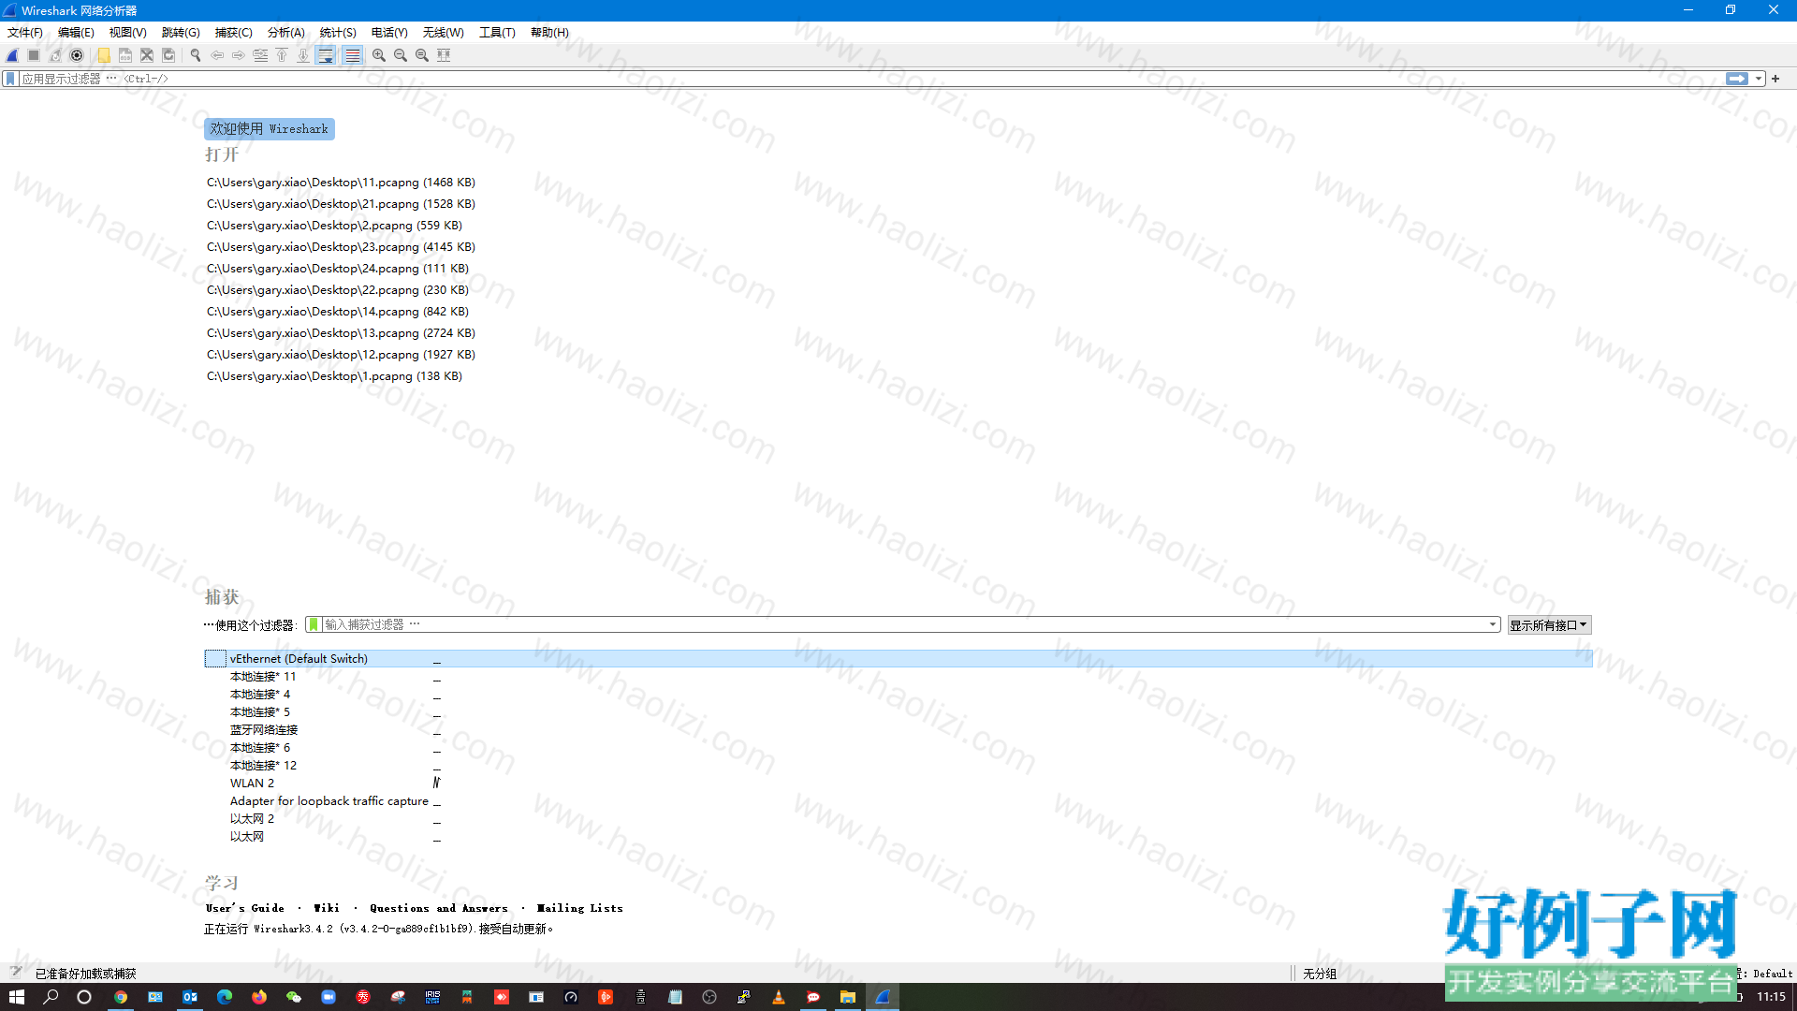
Task: Zoom in the main window text
Action: (x=379, y=55)
